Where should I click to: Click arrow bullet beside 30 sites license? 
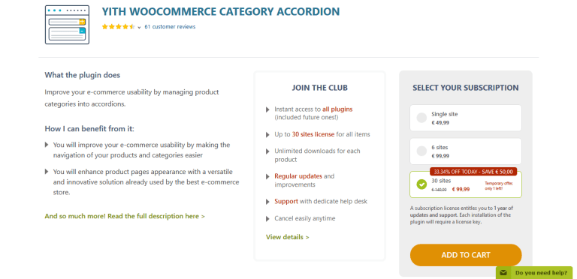tap(267, 135)
